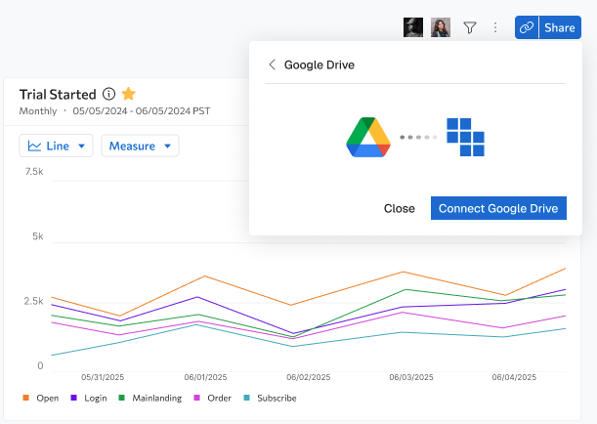The image size is (597, 424).
Task: Open the three-dot more options menu
Action: [x=495, y=27]
